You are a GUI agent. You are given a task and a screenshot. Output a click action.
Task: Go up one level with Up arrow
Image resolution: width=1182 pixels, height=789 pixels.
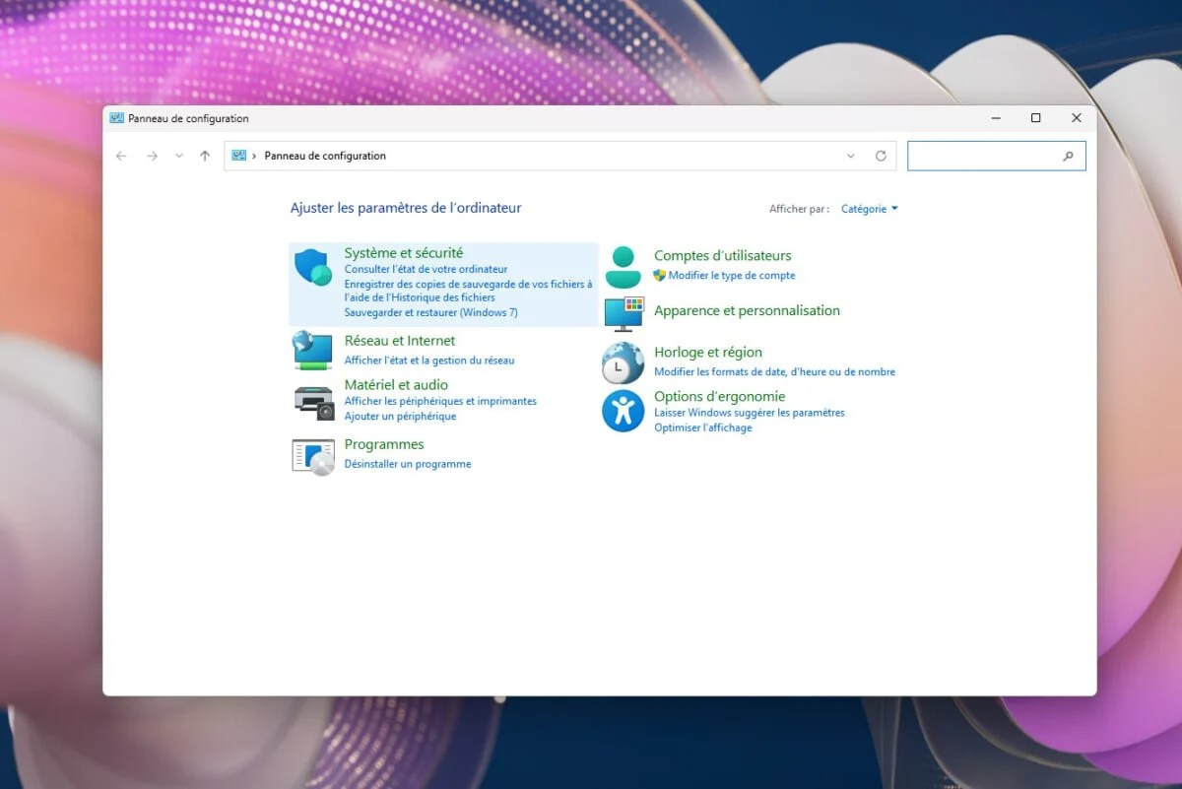[205, 156]
